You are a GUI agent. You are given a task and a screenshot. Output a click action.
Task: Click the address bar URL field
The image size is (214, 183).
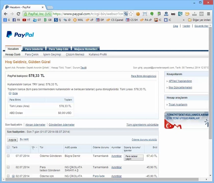(88, 14)
